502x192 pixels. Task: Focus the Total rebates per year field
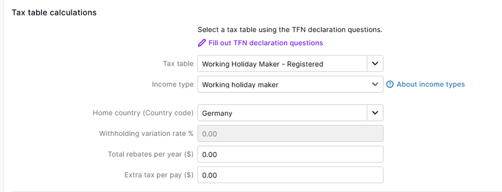[290, 154]
